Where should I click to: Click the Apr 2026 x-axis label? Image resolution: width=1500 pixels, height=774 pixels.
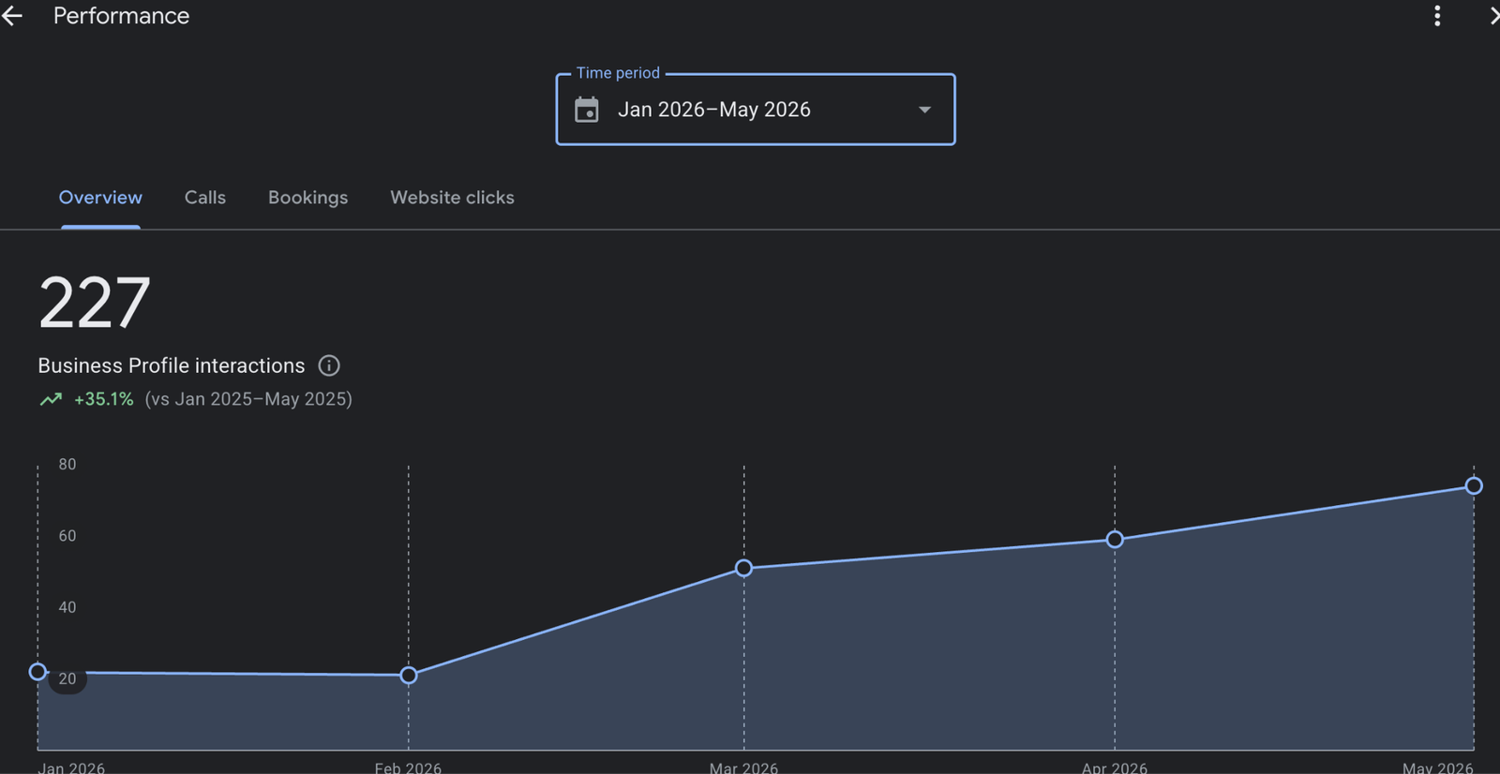click(1115, 767)
